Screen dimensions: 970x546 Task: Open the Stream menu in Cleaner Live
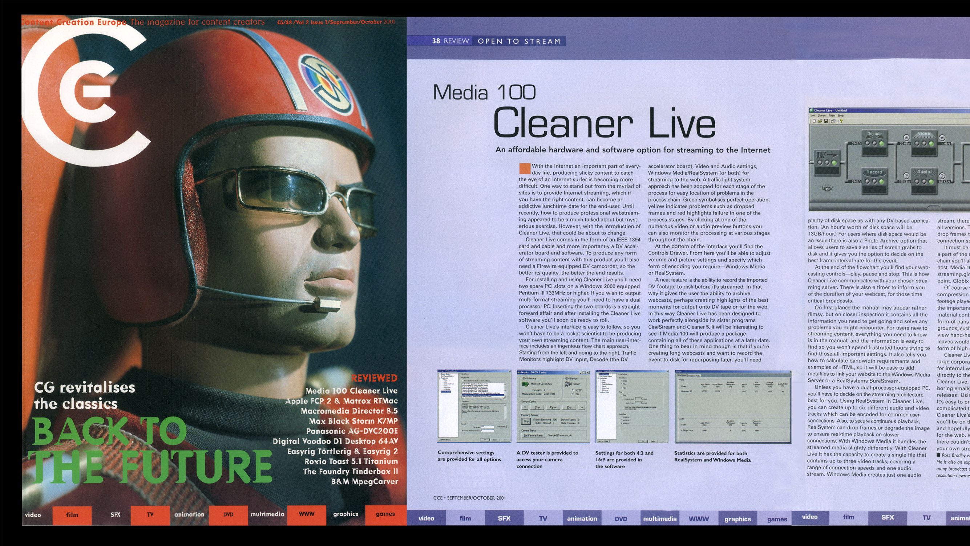(x=822, y=115)
